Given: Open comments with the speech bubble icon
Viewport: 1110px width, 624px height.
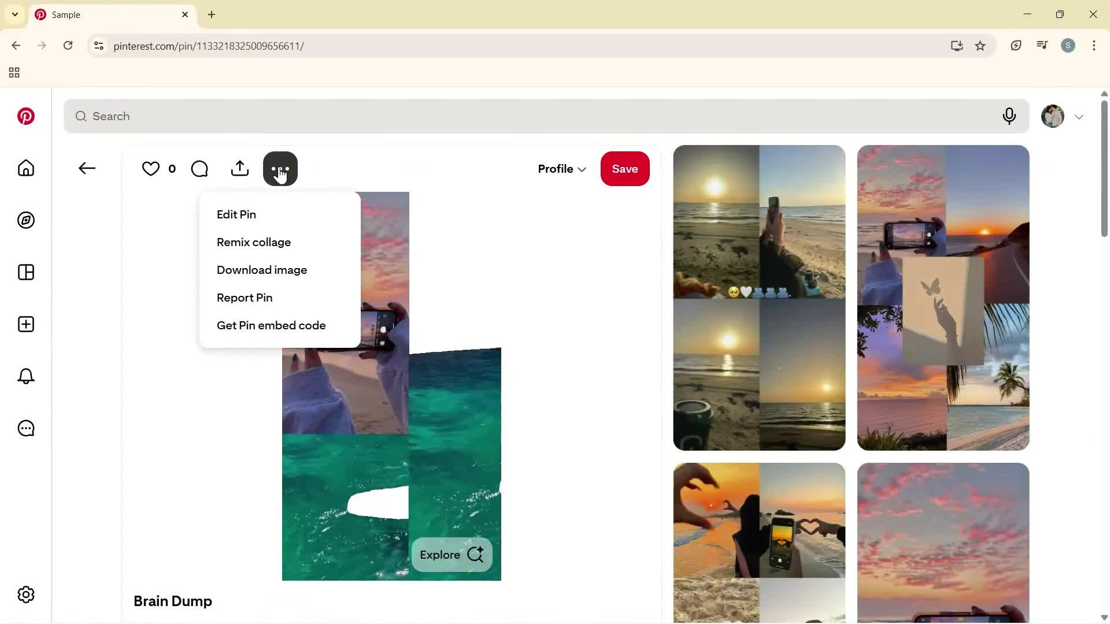Looking at the screenshot, I should (x=199, y=169).
